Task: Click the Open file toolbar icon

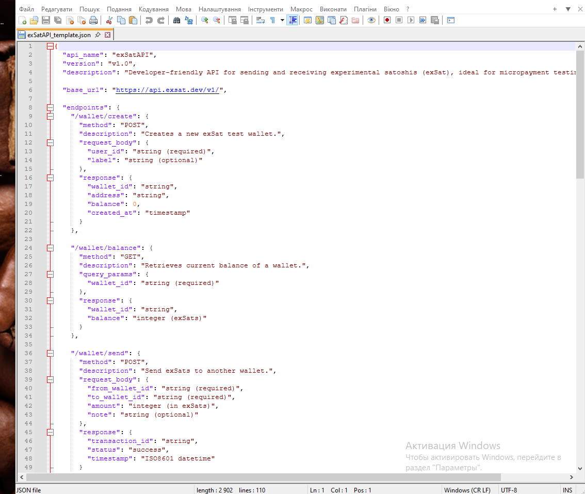Action: tap(34, 20)
